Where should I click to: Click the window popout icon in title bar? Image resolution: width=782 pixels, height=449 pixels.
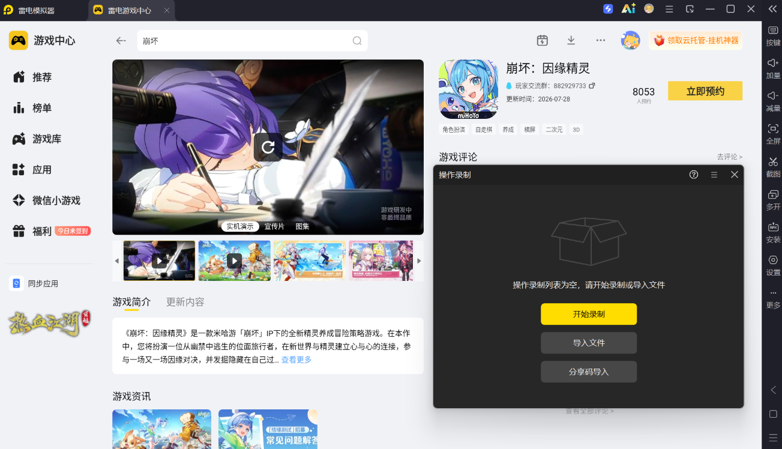pyautogui.click(x=690, y=9)
